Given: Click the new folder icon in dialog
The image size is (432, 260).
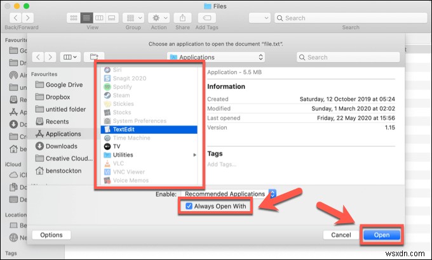Looking at the screenshot, I should [94, 57].
